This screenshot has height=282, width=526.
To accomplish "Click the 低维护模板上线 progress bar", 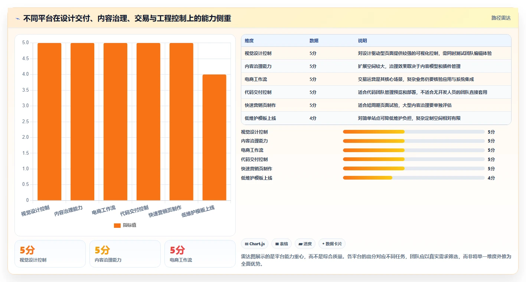I will [414, 178].
